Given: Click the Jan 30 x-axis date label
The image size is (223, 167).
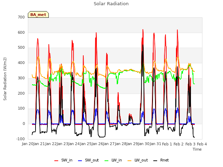Looking at the screenshot, I should (x=144, y=144).
